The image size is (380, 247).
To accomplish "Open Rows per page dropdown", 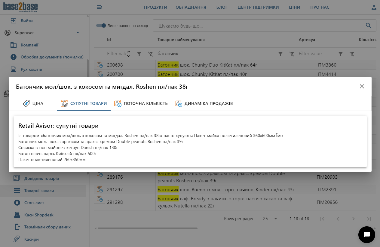I will (x=270, y=219).
